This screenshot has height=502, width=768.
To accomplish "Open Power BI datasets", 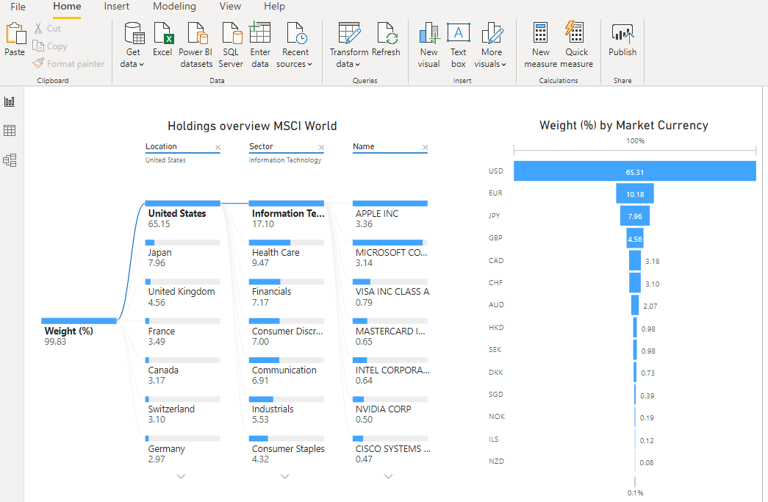I will click(196, 45).
